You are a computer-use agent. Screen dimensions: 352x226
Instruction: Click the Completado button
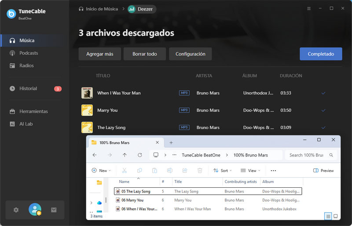pos(320,54)
